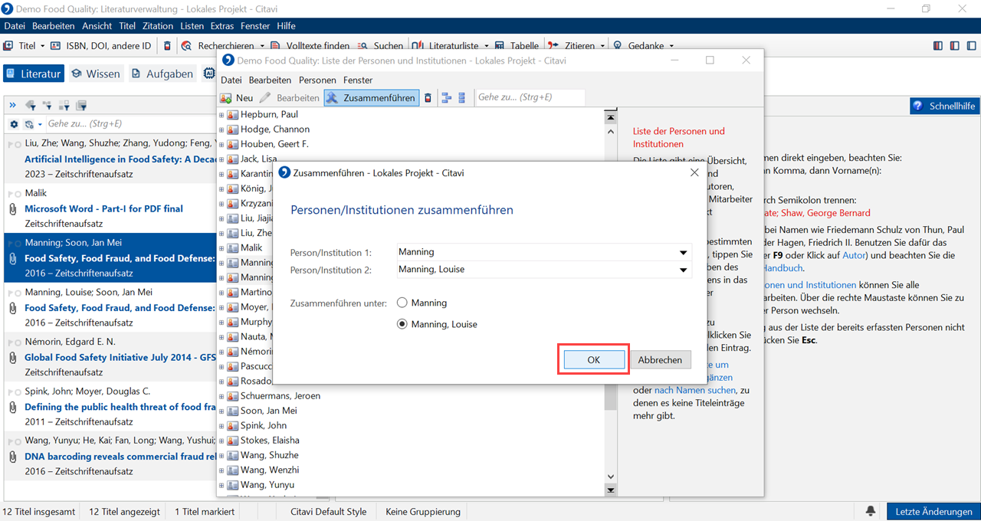The width and height of the screenshot is (981, 521).
Task: Click the ISBN, DOI, andere ID button
Action: (102, 46)
